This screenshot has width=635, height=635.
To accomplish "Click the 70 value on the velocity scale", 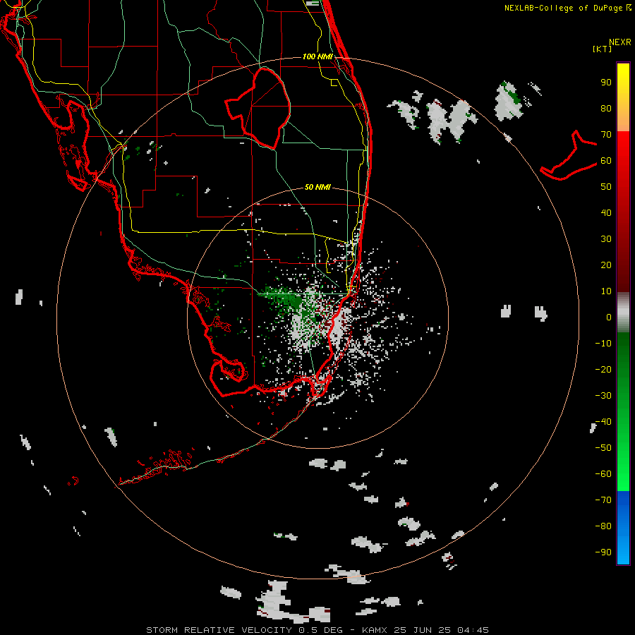I will [x=606, y=135].
